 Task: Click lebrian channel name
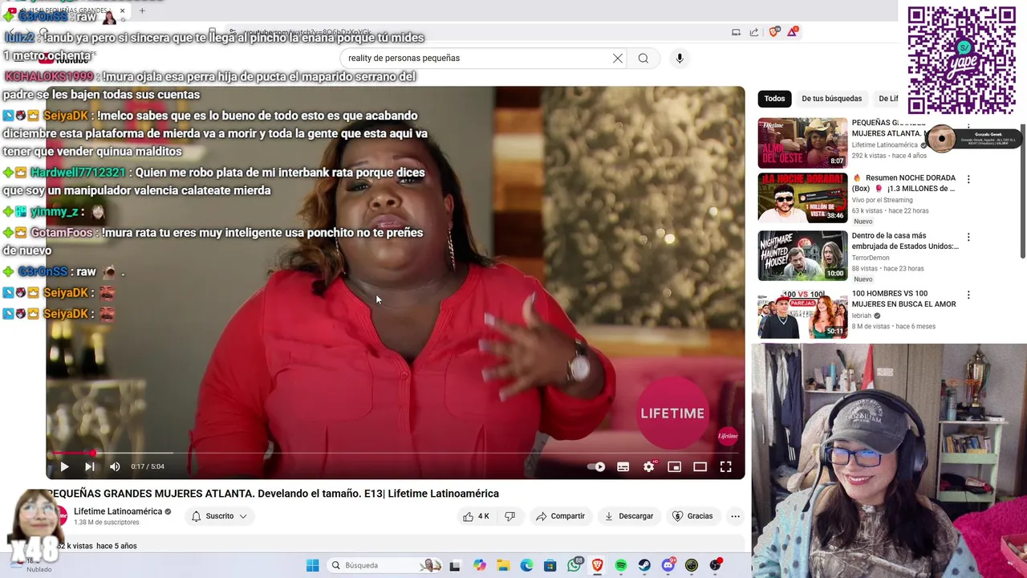(x=861, y=315)
